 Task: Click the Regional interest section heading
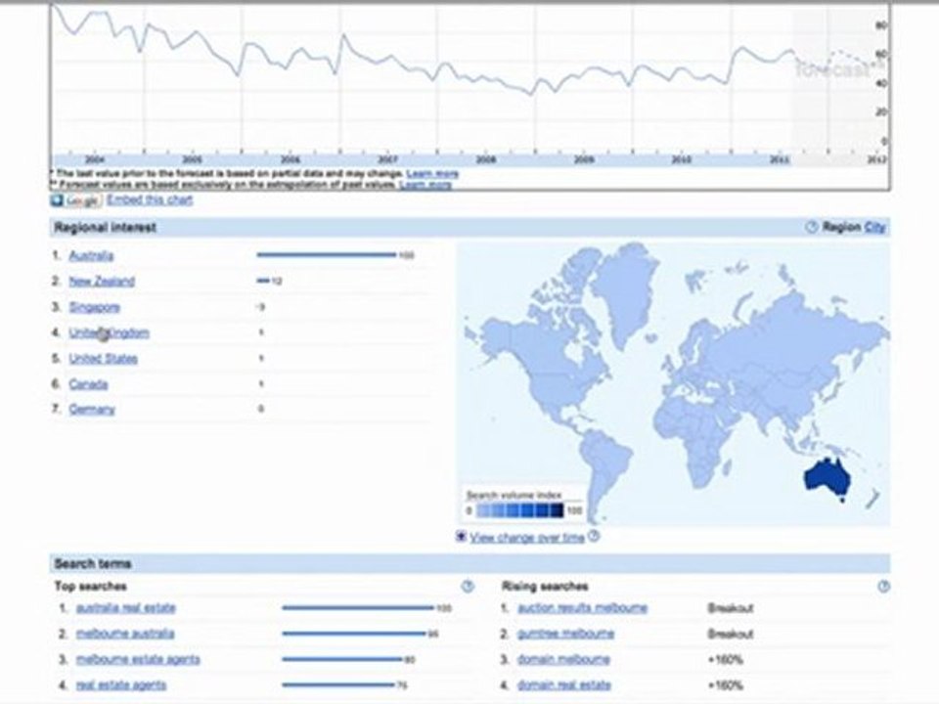click(x=106, y=228)
